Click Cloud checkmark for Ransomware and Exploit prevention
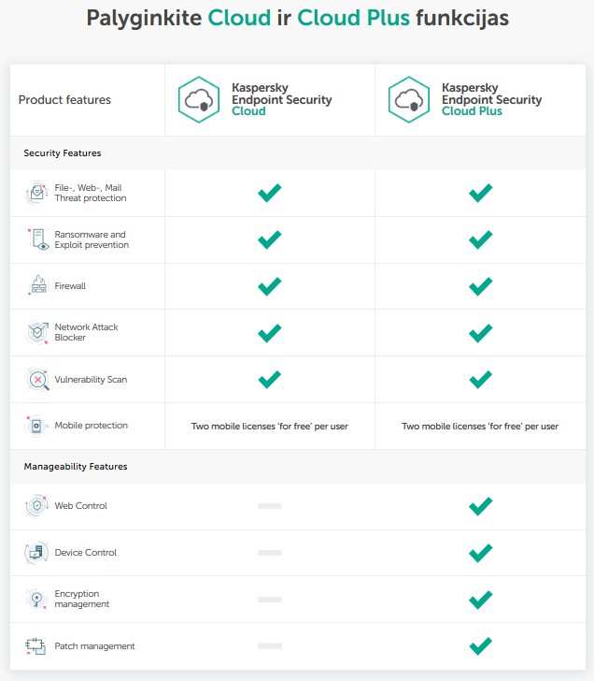The height and width of the screenshot is (681, 594). (x=270, y=239)
